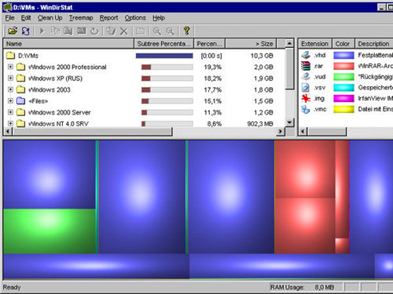This screenshot has width=393, height=294.
Task: Click the Windows 2003 folder icon
Action: (x=20, y=89)
